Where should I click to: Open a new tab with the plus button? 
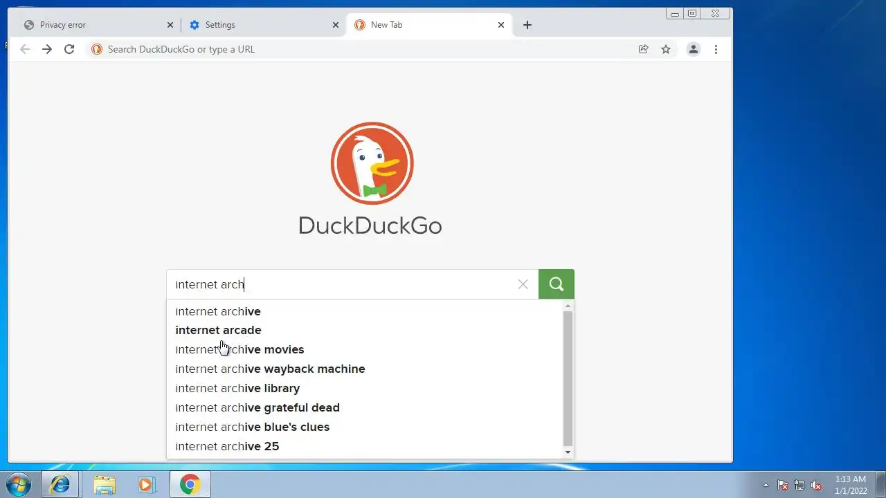coord(527,25)
